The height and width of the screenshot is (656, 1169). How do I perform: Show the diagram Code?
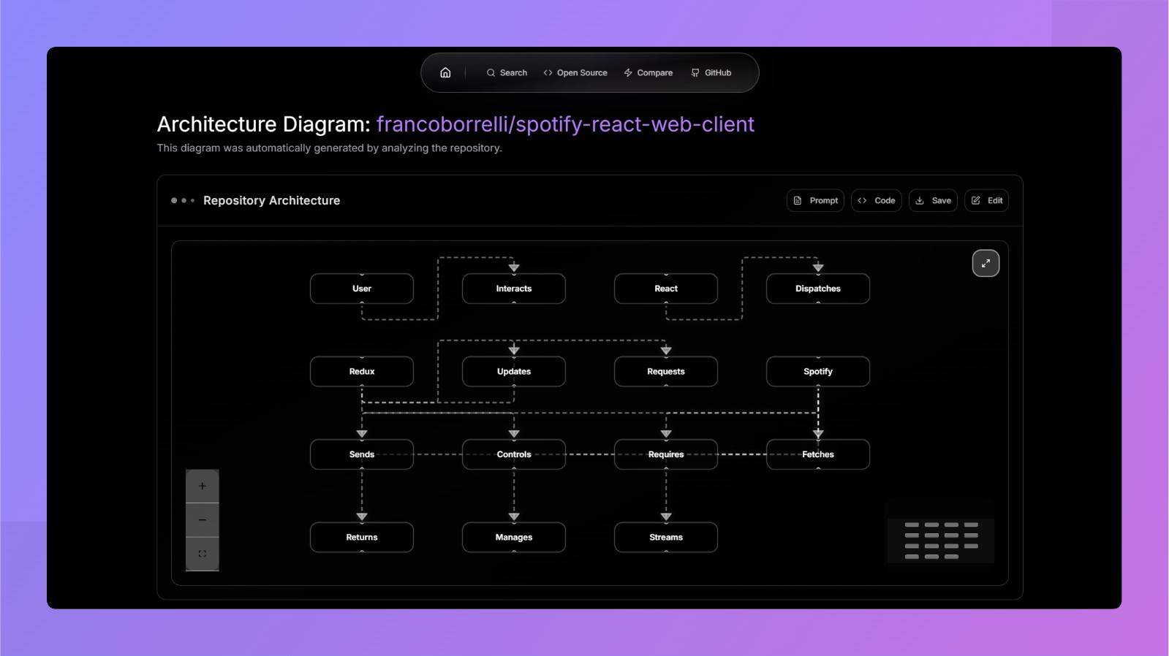point(876,201)
